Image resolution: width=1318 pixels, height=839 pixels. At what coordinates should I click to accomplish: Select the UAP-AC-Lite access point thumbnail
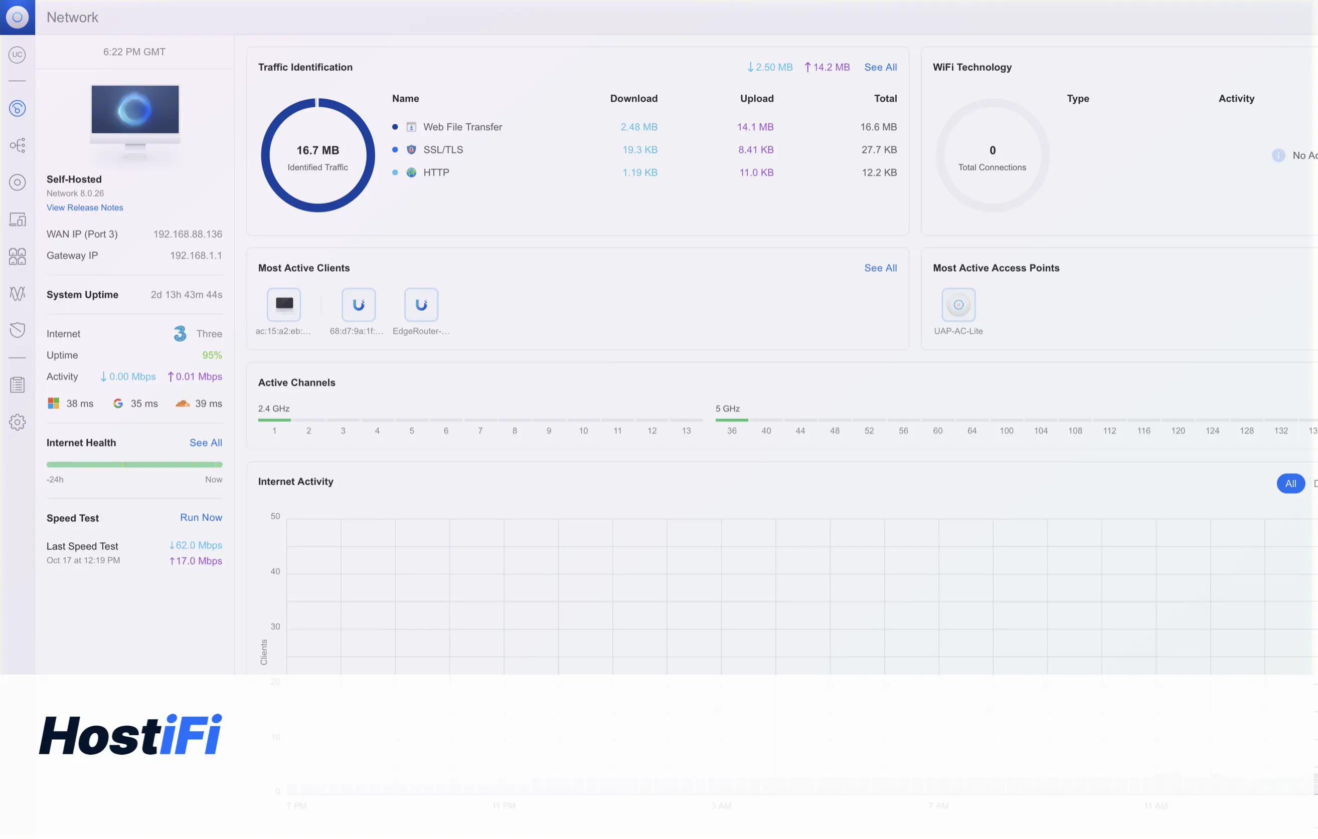click(x=958, y=305)
